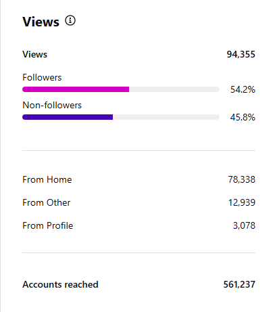This screenshot has height=312, width=277.
Task: Click the 3,078 From Profile value
Action: pos(244,226)
